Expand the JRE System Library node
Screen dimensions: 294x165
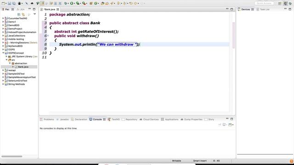(6, 56)
